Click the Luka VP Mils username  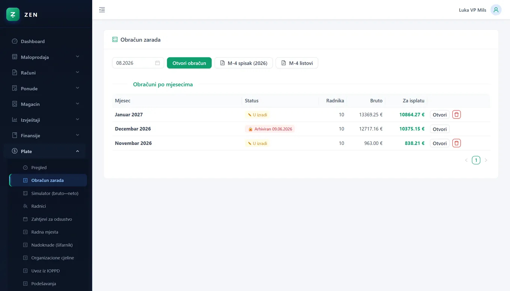click(472, 10)
